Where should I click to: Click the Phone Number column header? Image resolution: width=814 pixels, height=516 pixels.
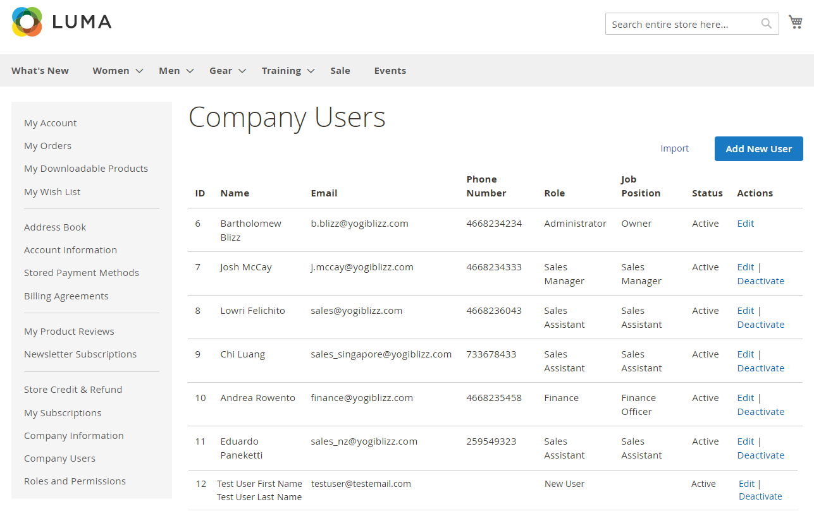[486, 186]
